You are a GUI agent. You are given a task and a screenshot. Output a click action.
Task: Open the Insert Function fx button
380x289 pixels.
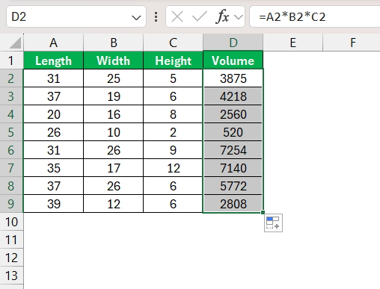[x=222, y=17]
